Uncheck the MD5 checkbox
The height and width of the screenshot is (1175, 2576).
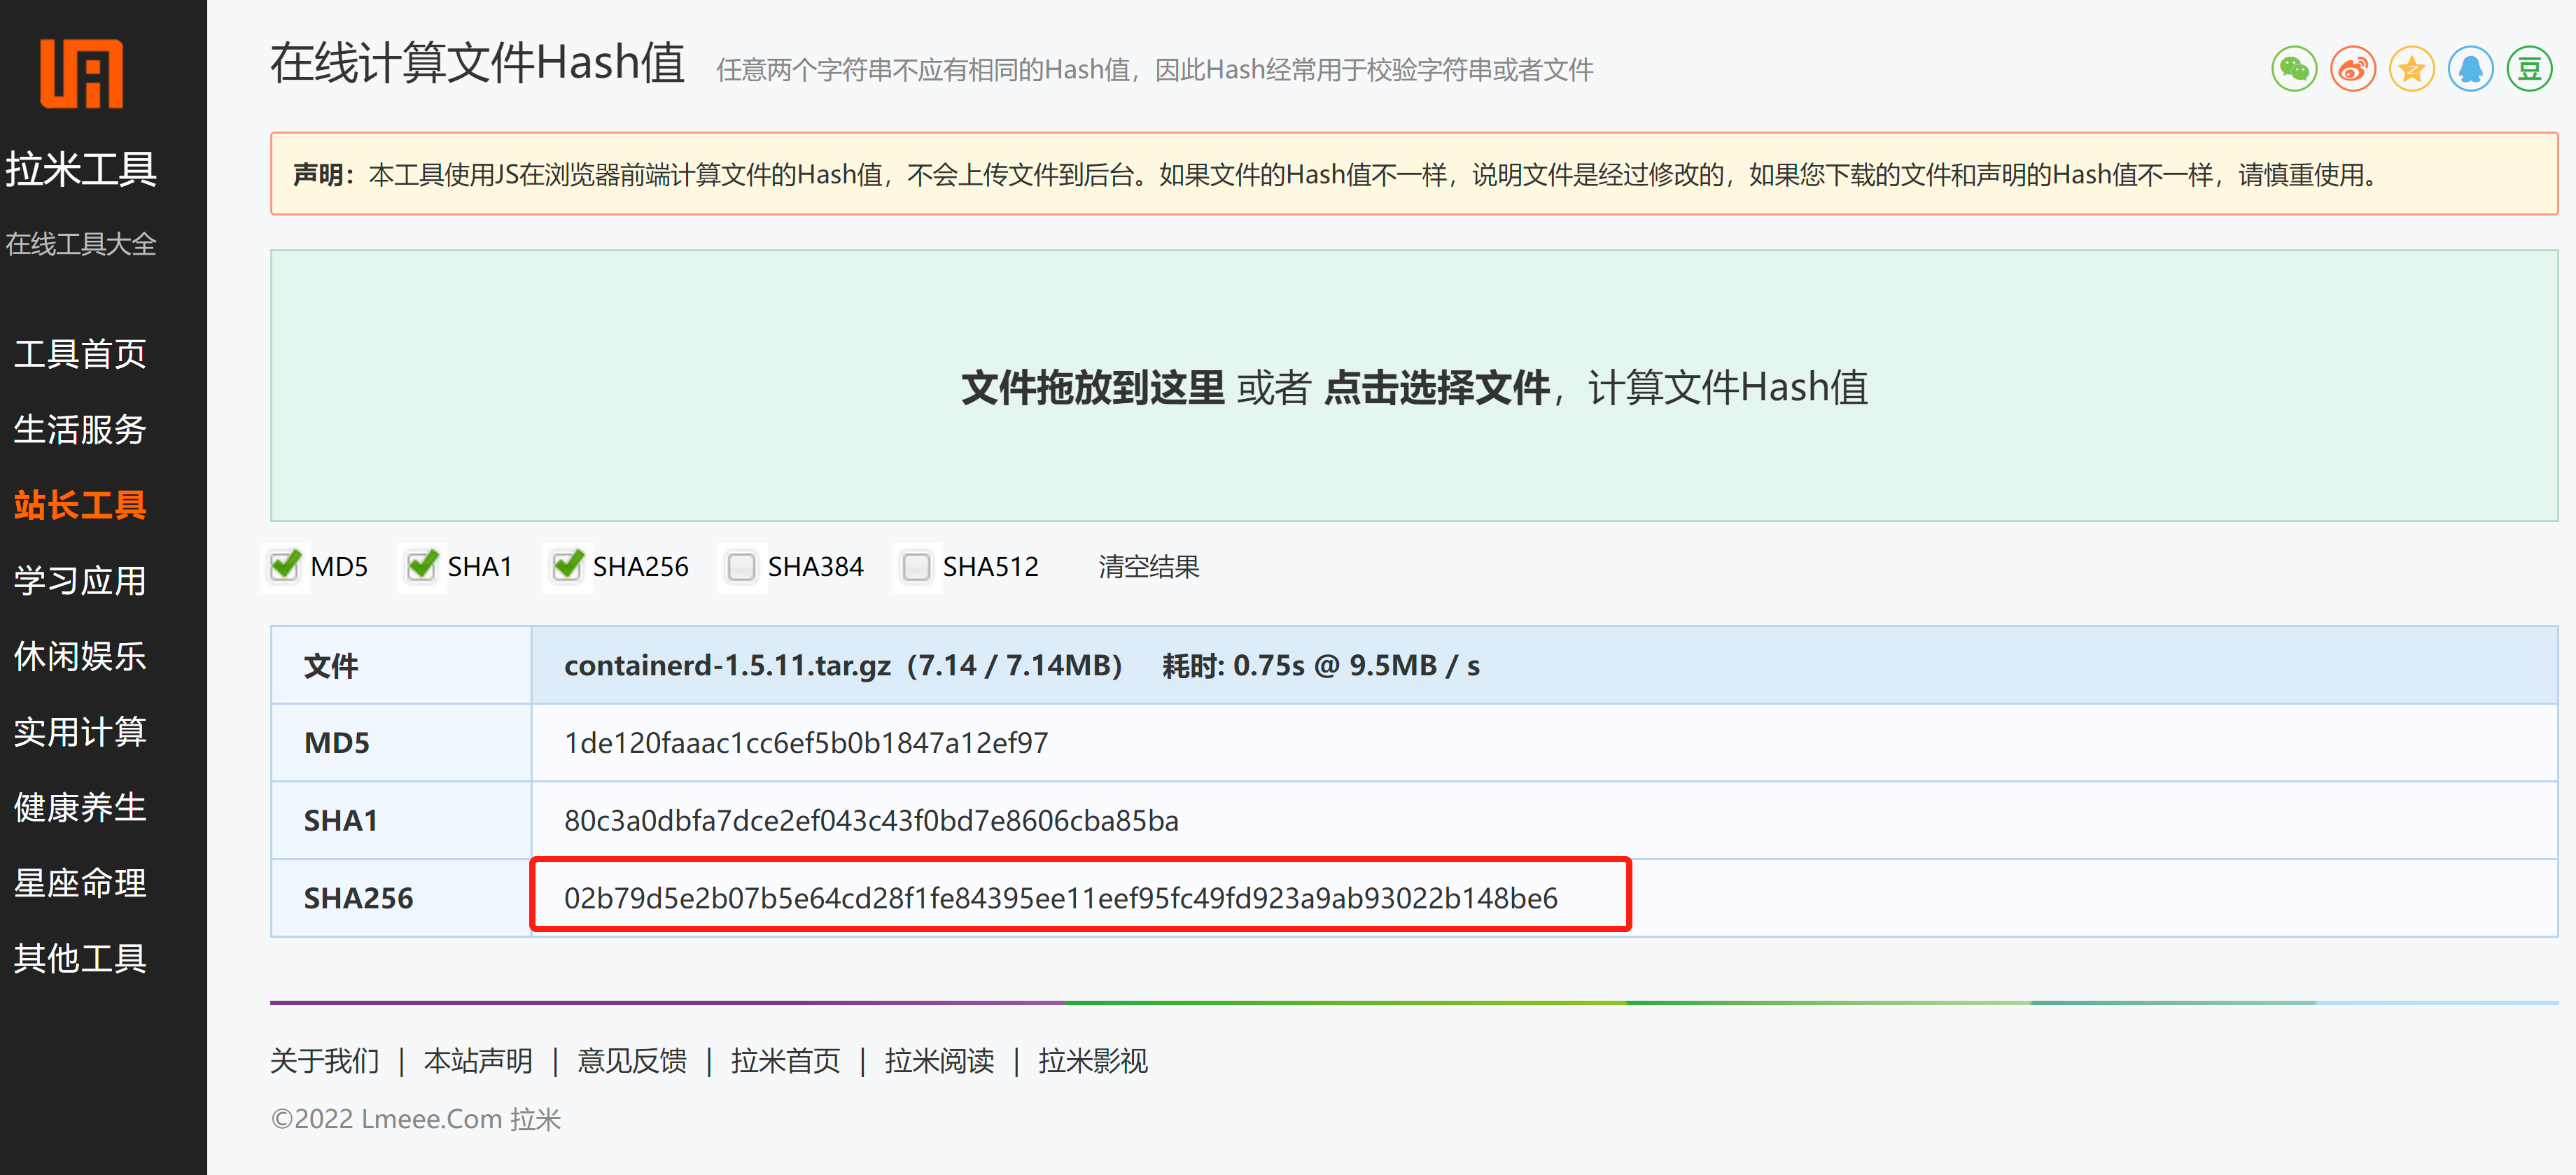(x=284, y=567)
